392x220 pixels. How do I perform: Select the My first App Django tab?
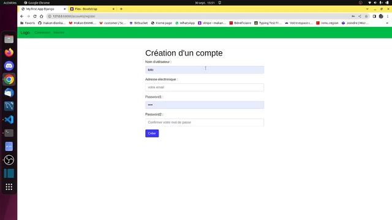click(x=43, y=9)
